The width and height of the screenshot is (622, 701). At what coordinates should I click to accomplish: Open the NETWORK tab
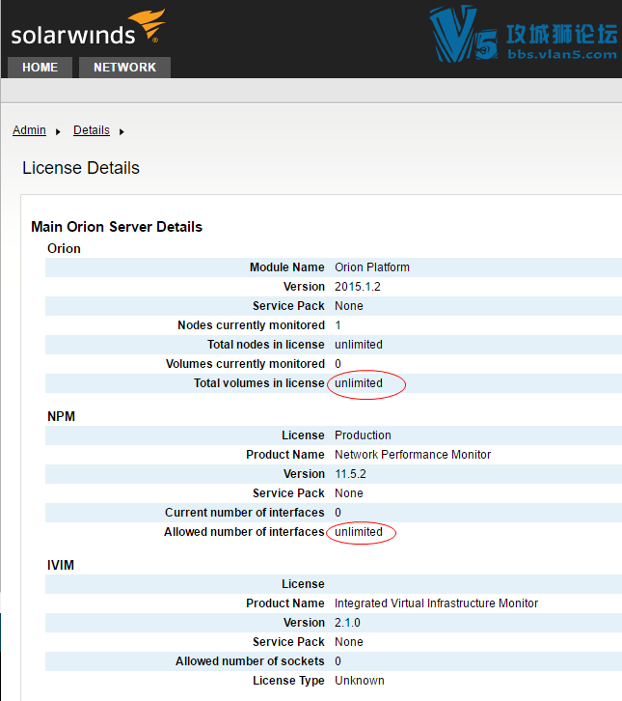click(x=124, y=68)
